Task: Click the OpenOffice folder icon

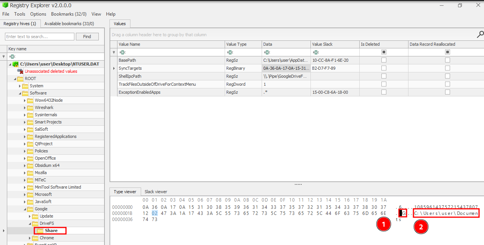Action: (x=31, y=158)
